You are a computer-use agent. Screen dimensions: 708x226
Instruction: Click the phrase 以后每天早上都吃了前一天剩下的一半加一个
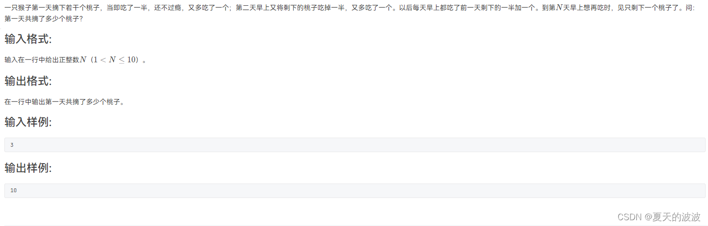click(x=467, y=8)
